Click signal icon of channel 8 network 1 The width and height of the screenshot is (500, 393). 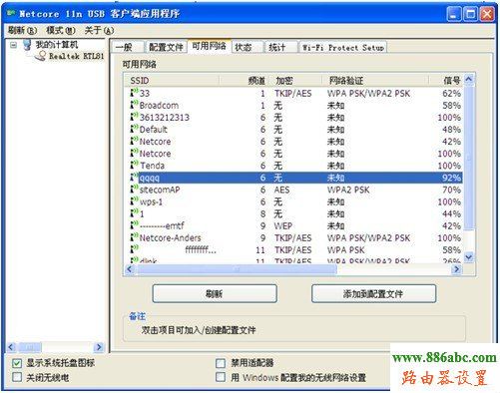(x=134, y=213)
